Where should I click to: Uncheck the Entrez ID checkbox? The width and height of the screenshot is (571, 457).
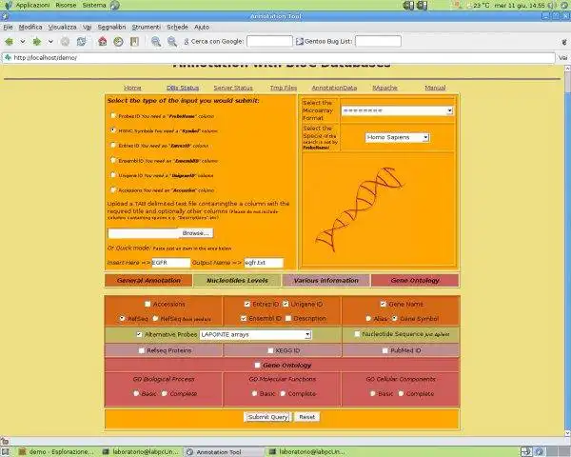[247, 304]
